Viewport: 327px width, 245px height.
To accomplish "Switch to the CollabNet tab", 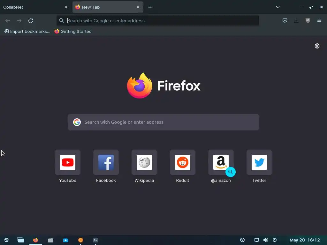I will 35,7.
